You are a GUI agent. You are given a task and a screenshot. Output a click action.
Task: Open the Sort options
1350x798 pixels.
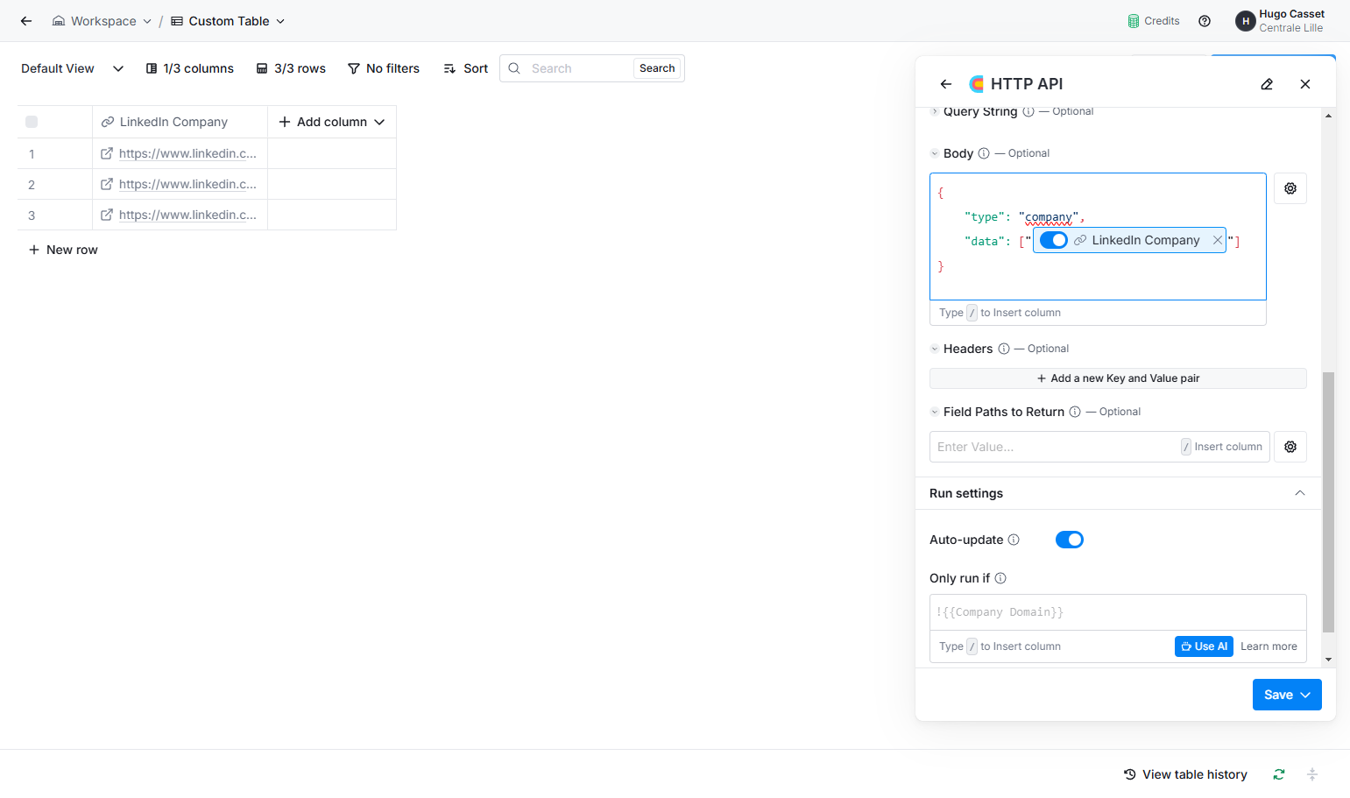click(466, 68)
